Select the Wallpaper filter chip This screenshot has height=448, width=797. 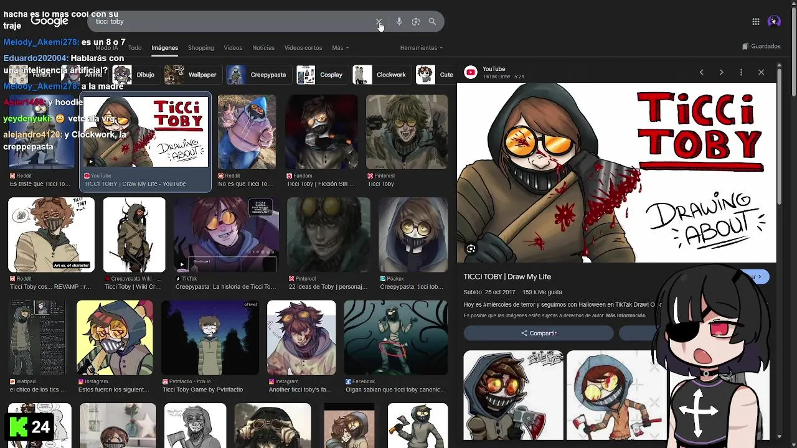(x=192, y=75)
